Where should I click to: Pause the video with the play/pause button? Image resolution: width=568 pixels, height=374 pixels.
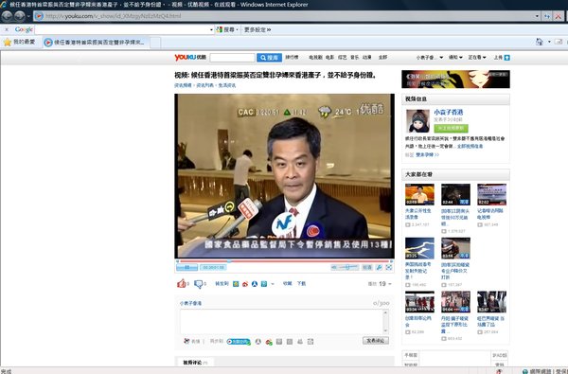pyautogui.click(x=186, y=267)
